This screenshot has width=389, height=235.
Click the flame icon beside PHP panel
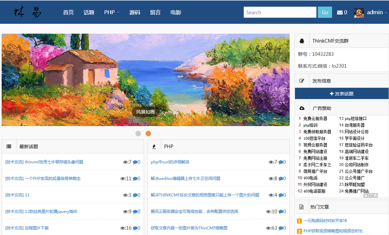point(154,147)
